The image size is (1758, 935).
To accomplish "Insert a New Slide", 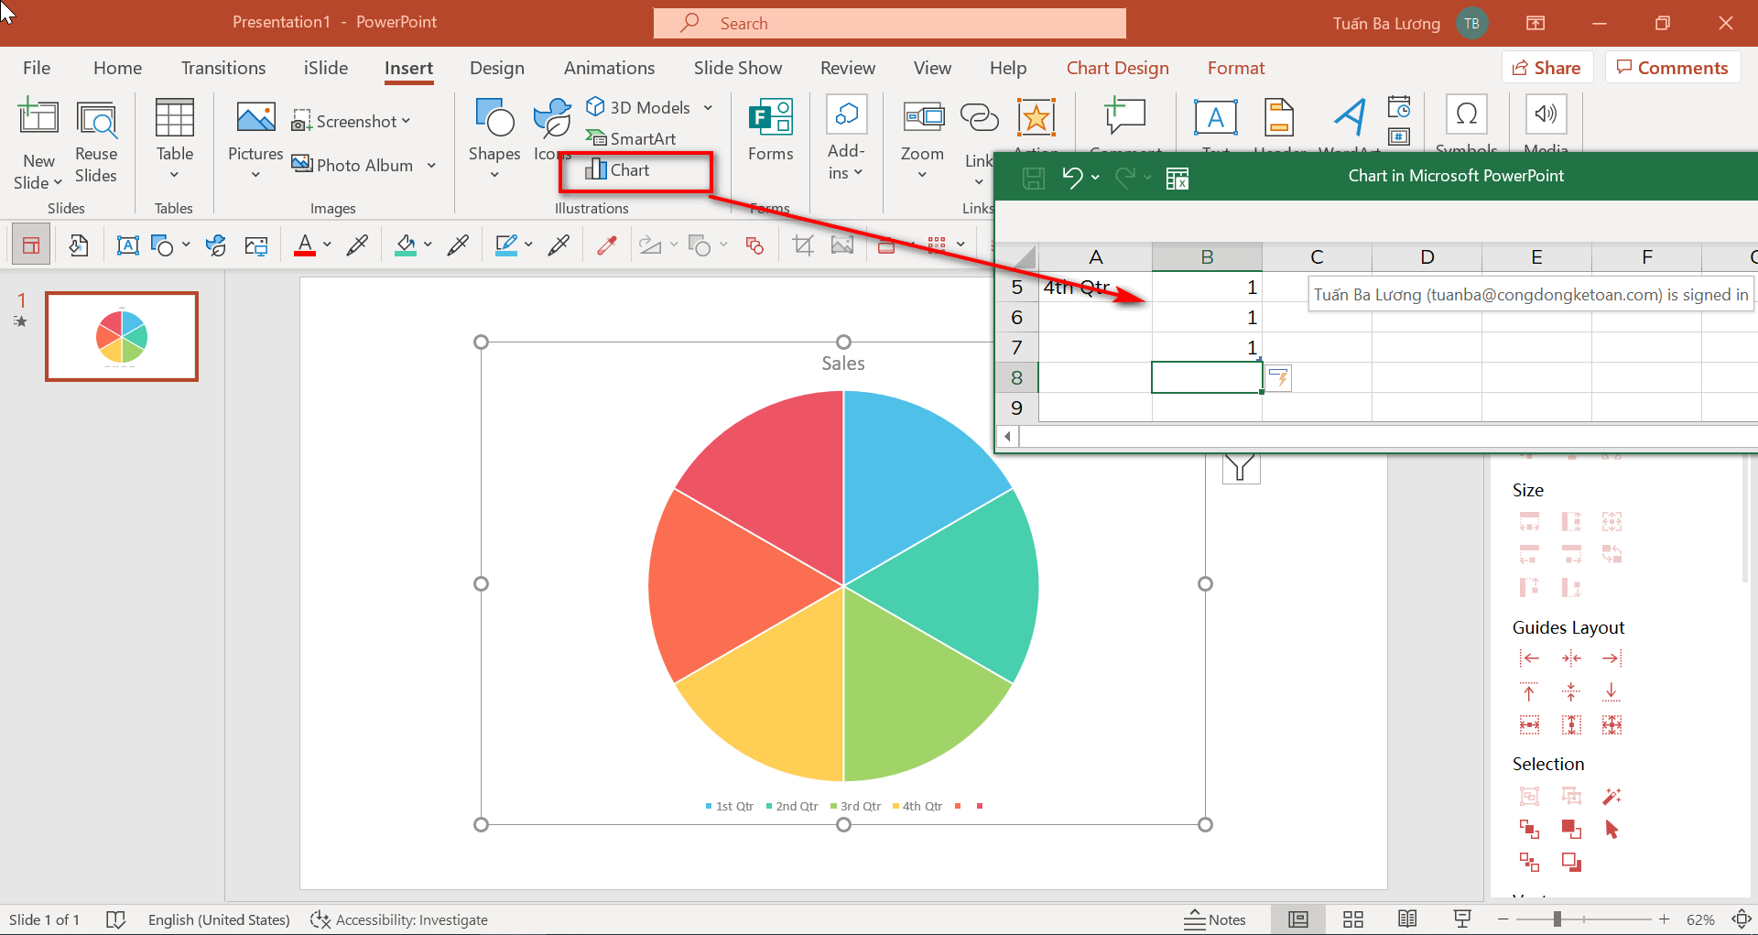I will click(x=38, y=144).
